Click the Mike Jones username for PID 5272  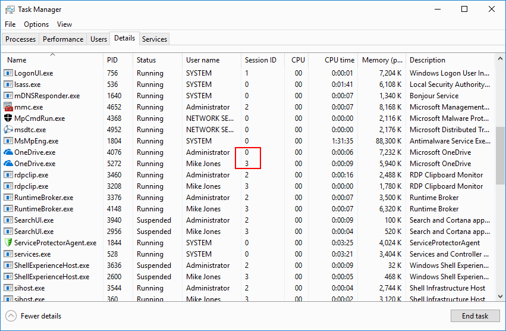(x=203, y=164)
